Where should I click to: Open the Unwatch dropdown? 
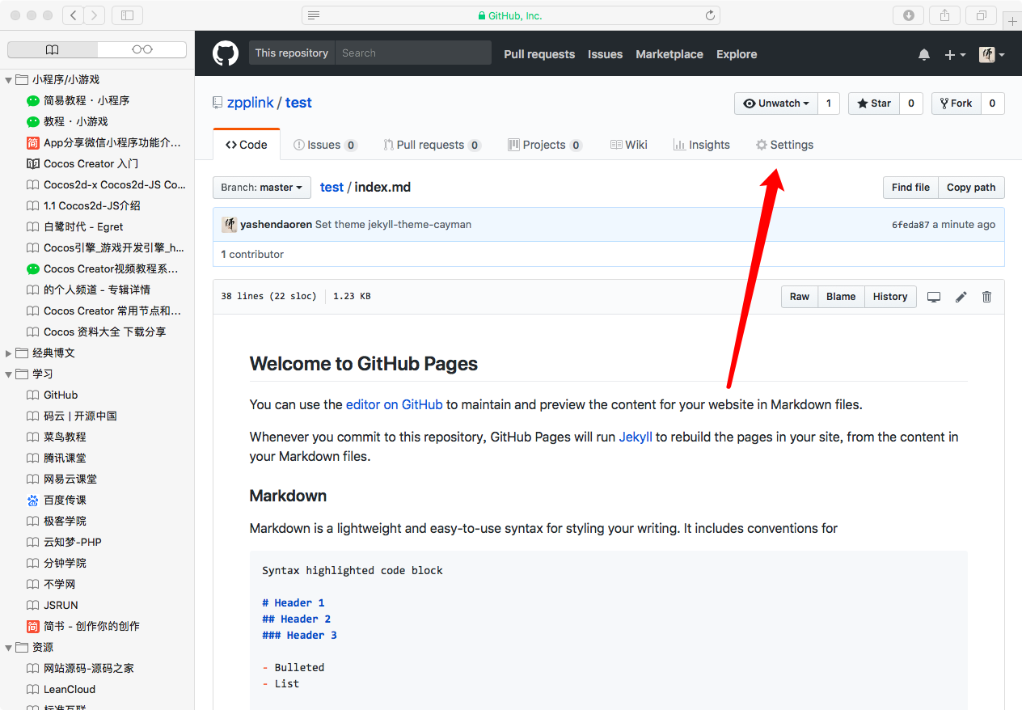click(x=776, y=104)
